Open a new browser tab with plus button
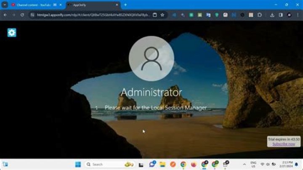The width and height of the screenshot is (303, 170). pos(125,5)
